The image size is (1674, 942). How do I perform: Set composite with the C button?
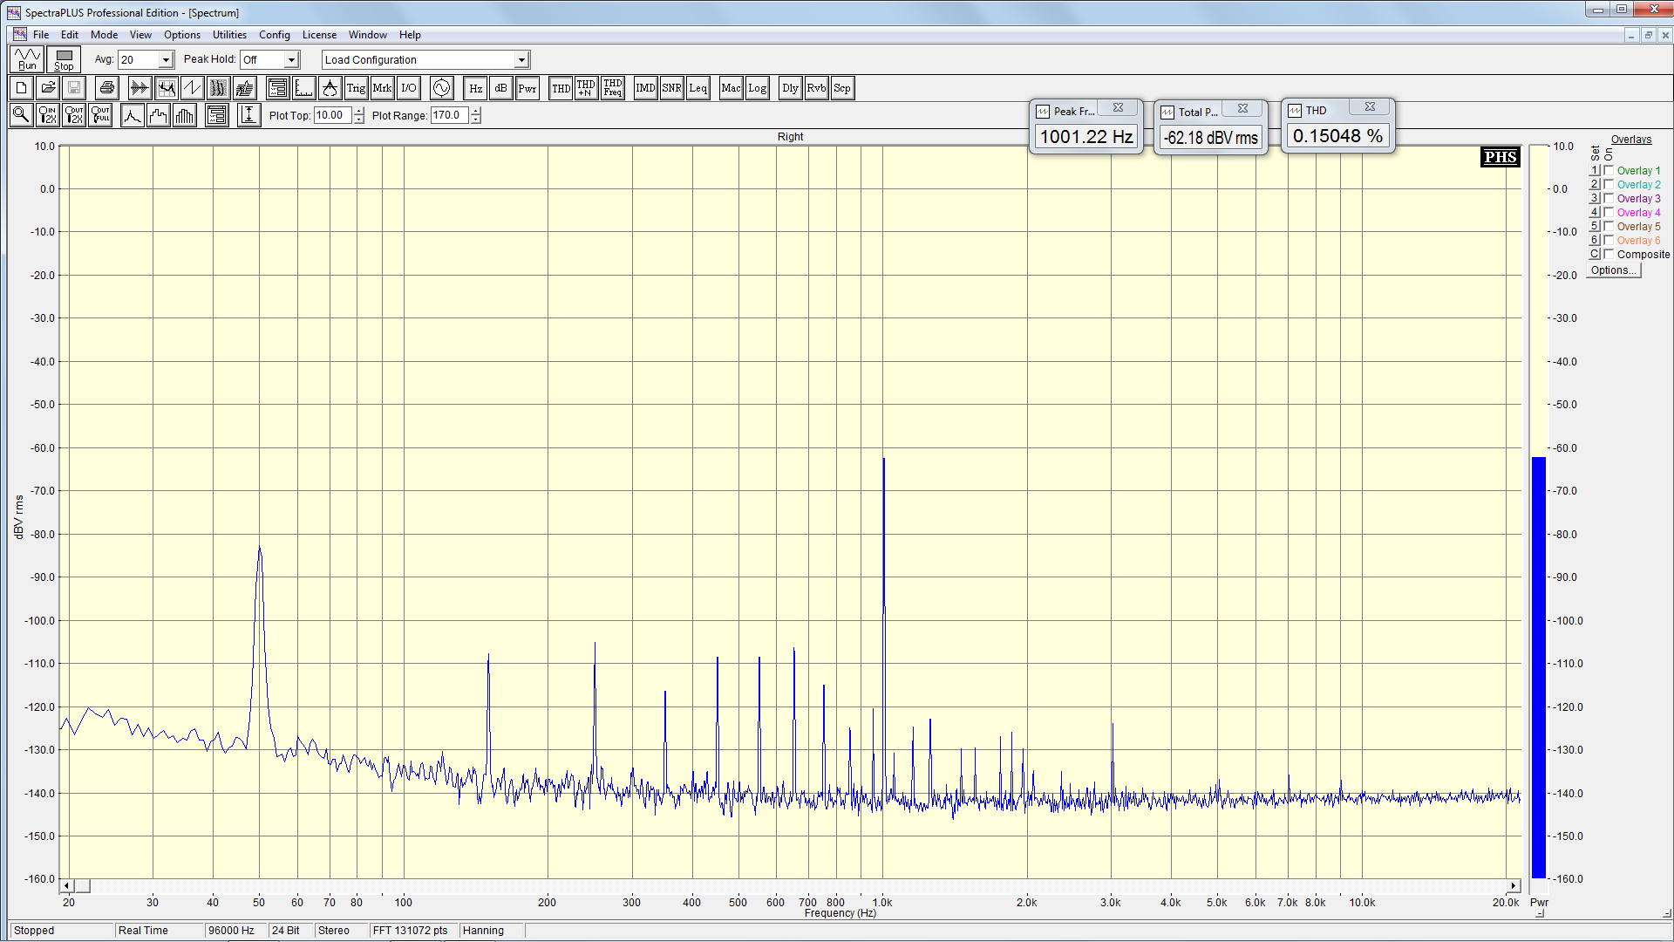(1594, 254)
